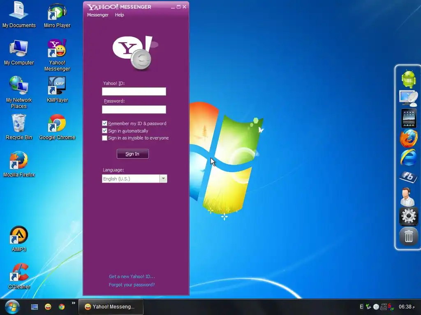
Task: Click the taskbar clock showing 06:38
Action: point(406,307)
